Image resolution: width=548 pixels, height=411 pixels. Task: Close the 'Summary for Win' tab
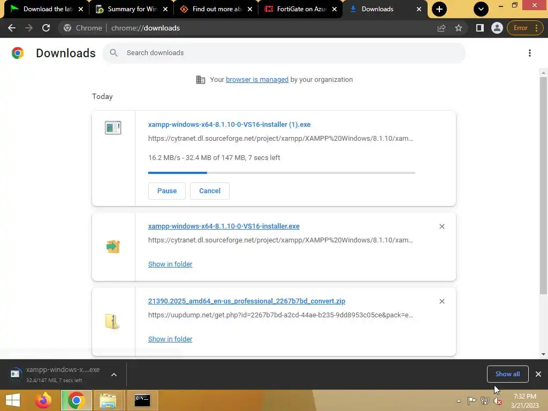coord(165,9)
